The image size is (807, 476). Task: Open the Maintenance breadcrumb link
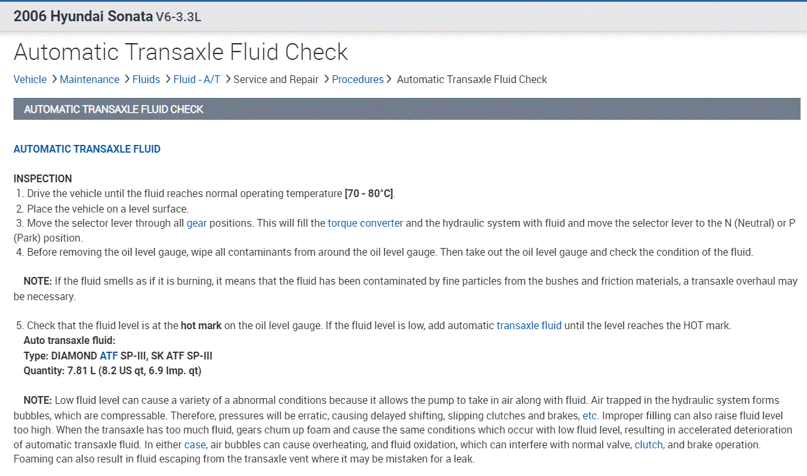coord(89,79)
